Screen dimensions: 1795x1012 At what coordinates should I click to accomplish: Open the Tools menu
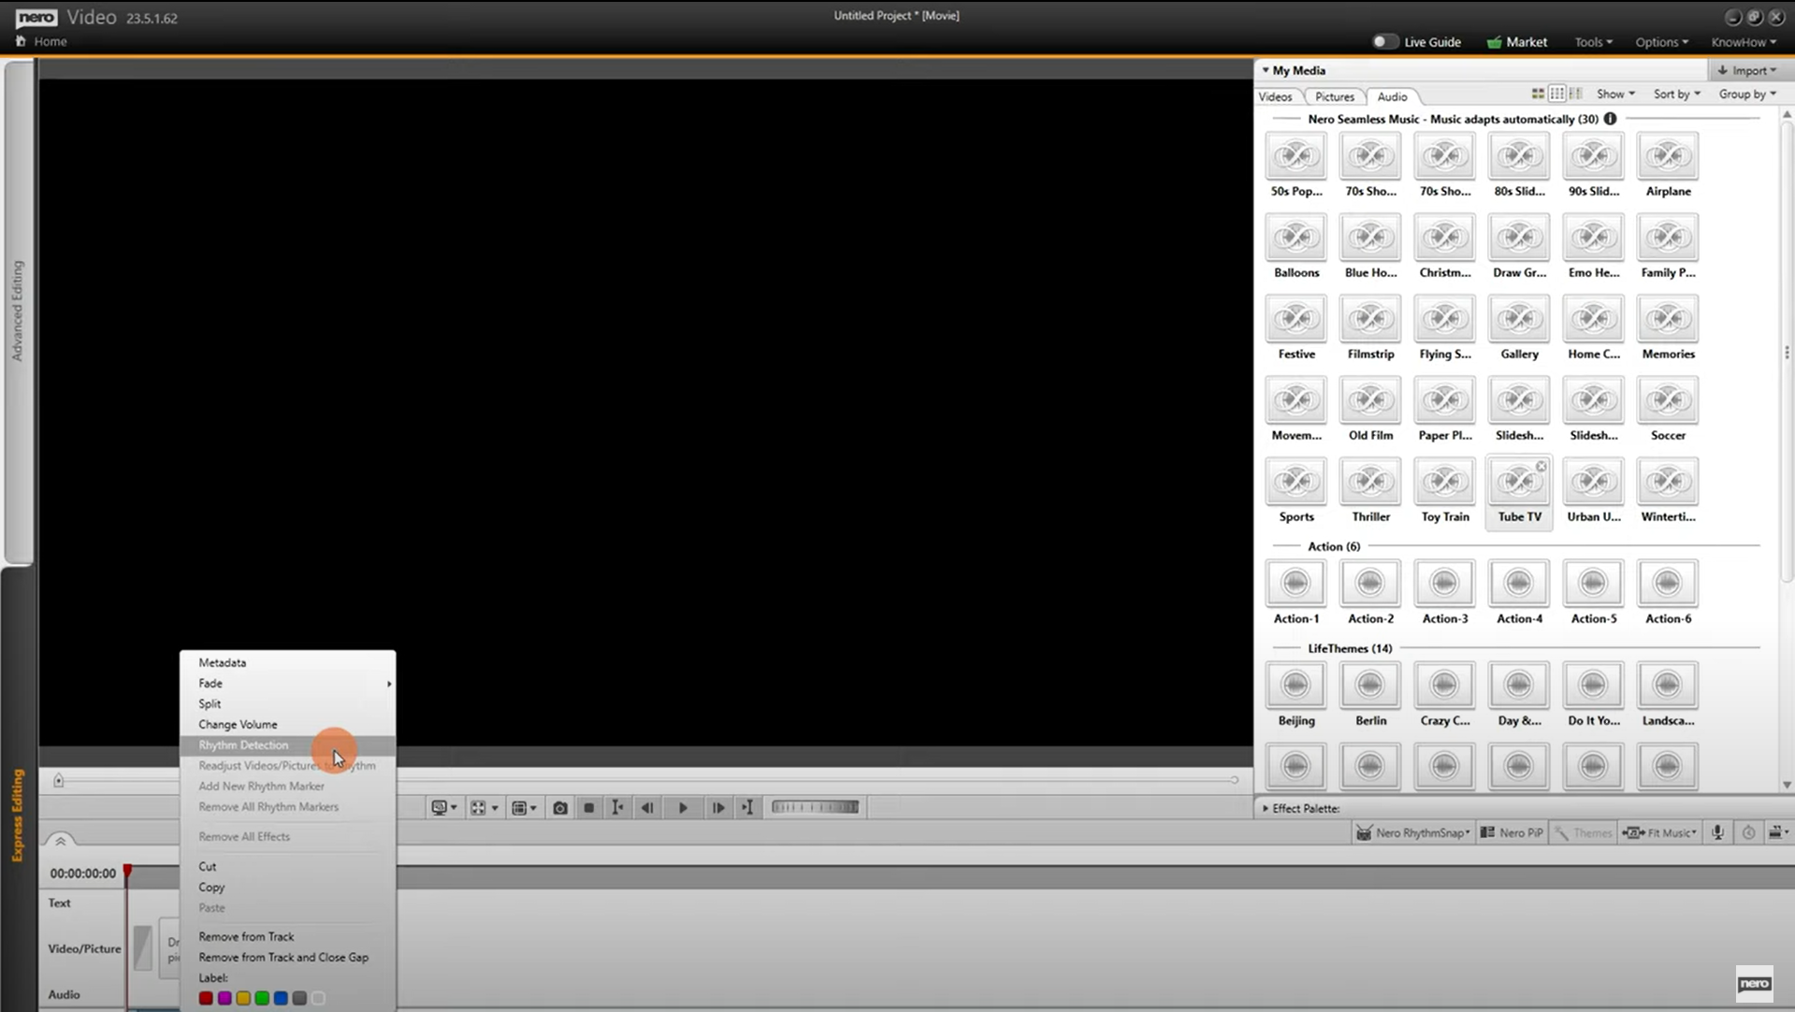pos(1593,42)
